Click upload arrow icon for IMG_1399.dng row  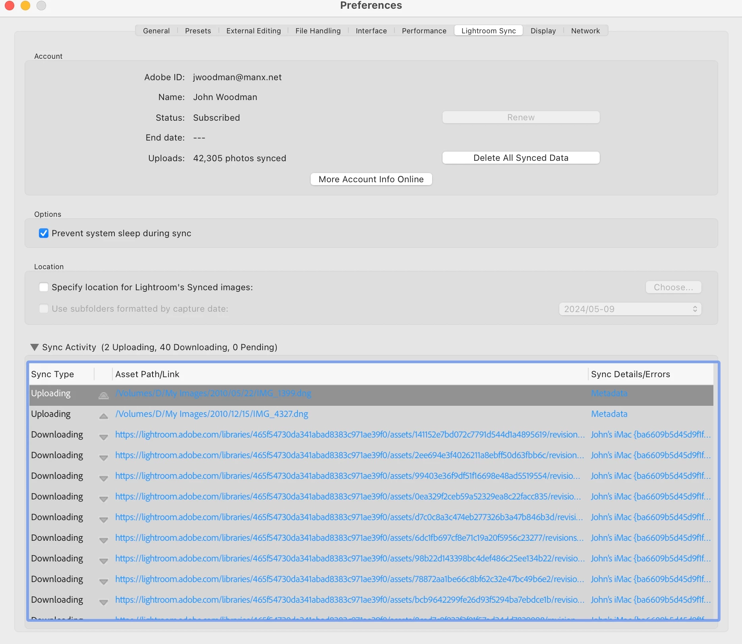point(104,395)
